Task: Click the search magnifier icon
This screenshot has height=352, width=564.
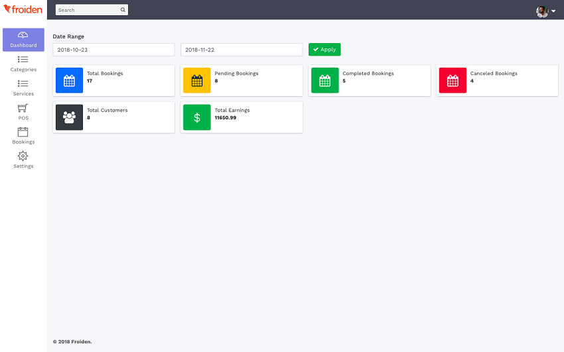Action: pos(123,10)
